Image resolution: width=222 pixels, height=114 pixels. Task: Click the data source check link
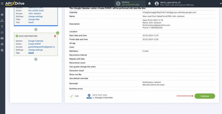point(31,22)
